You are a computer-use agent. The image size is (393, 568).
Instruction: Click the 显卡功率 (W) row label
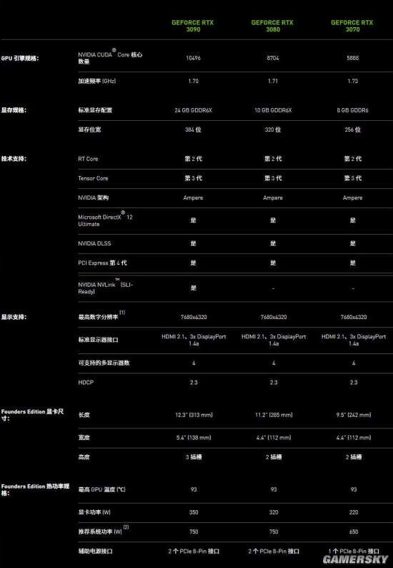pyautogui.click(x=94, y=512)
